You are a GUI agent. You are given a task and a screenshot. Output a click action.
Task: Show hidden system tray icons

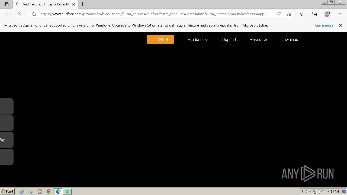[x=302, y=191]
